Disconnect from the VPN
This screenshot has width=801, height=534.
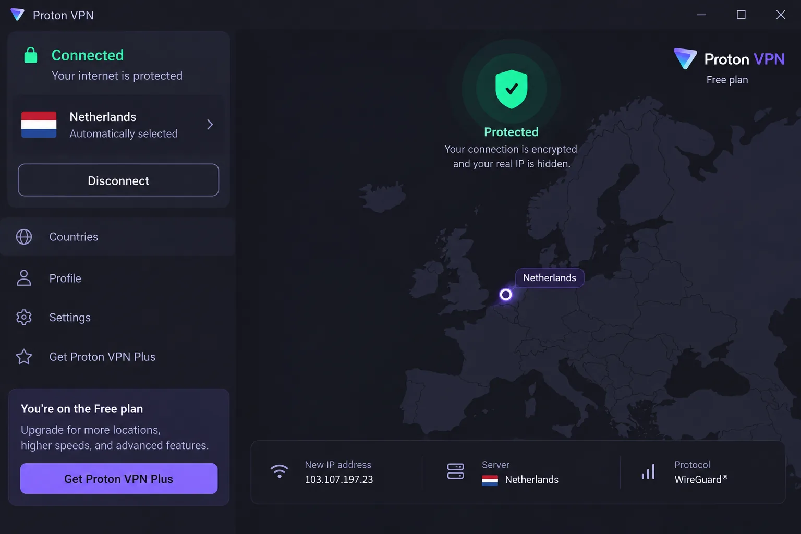118,180
